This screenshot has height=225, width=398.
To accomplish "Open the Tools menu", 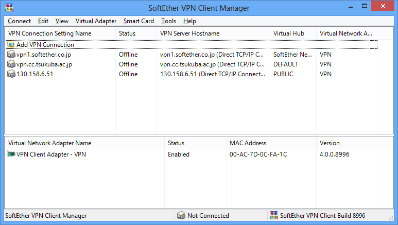I will tap(168, 21).
